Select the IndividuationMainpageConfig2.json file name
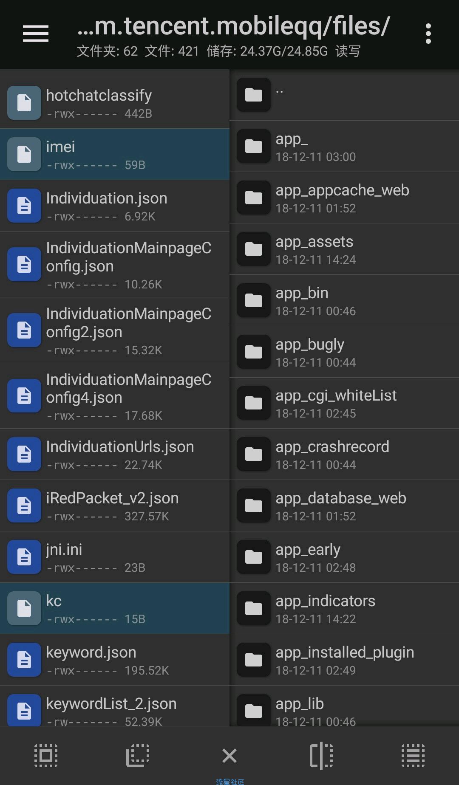The height and width of the screenshot is (785, 459). 128,323
